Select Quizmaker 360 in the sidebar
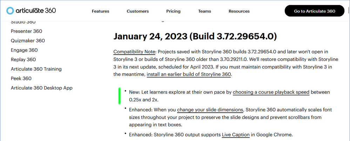Screen dimensions: 350x141 coord(28,41)
